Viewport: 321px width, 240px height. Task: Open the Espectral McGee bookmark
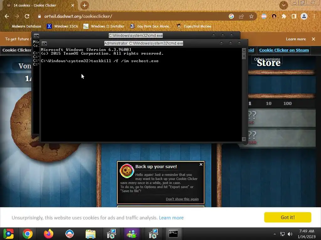click(194, 26)
